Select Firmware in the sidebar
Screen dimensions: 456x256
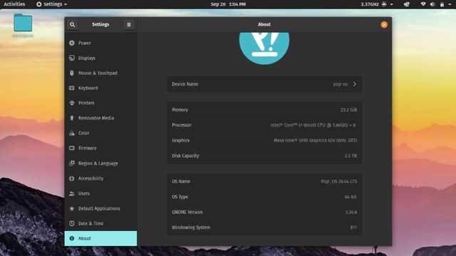click(100, 148)
